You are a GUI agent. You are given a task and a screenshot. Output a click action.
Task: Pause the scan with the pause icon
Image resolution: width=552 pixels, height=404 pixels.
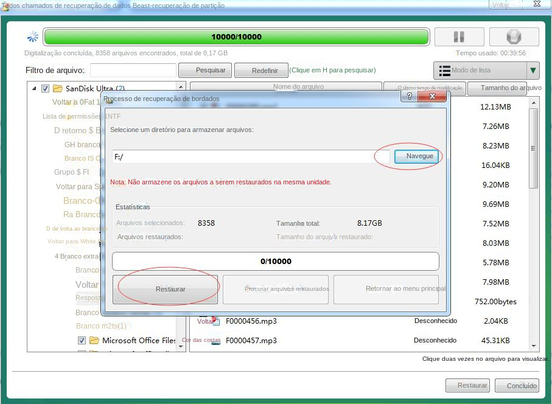(459, 37)
